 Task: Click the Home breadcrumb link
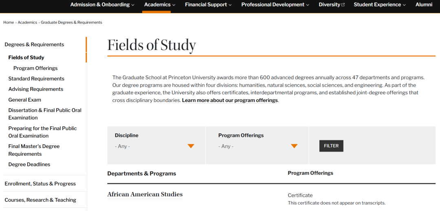click(x=9, y=22)
